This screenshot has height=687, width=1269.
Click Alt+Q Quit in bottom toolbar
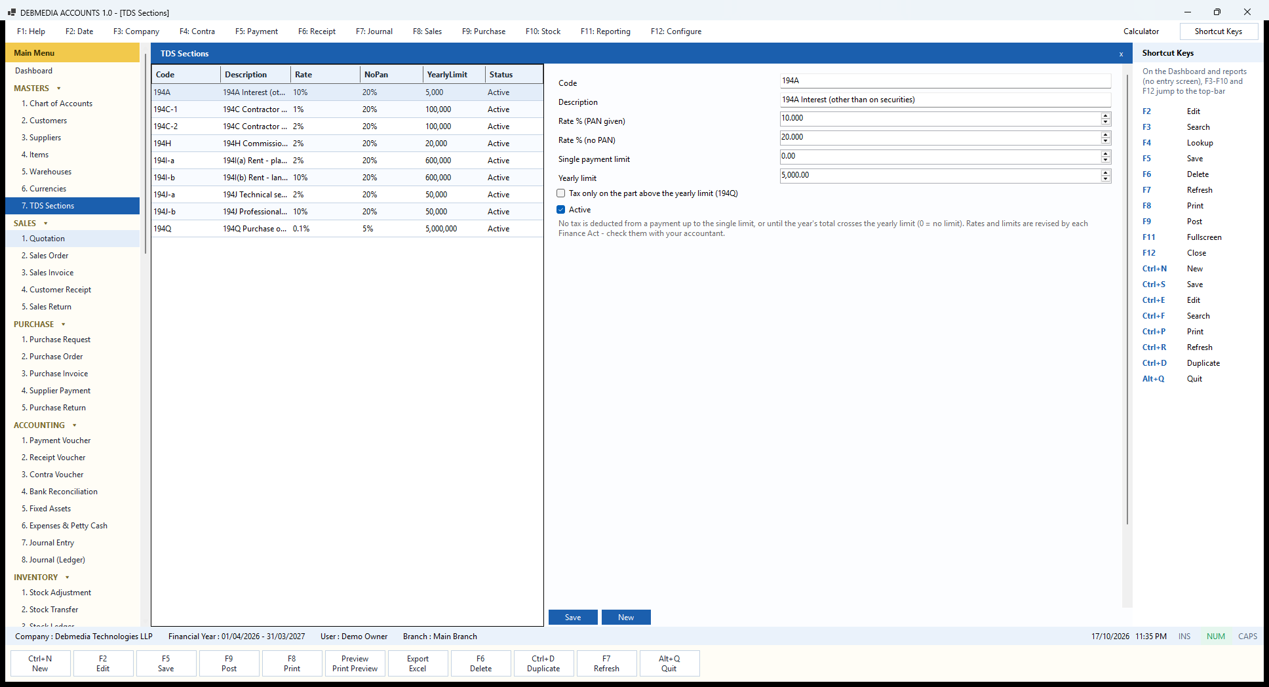point(669,663)
